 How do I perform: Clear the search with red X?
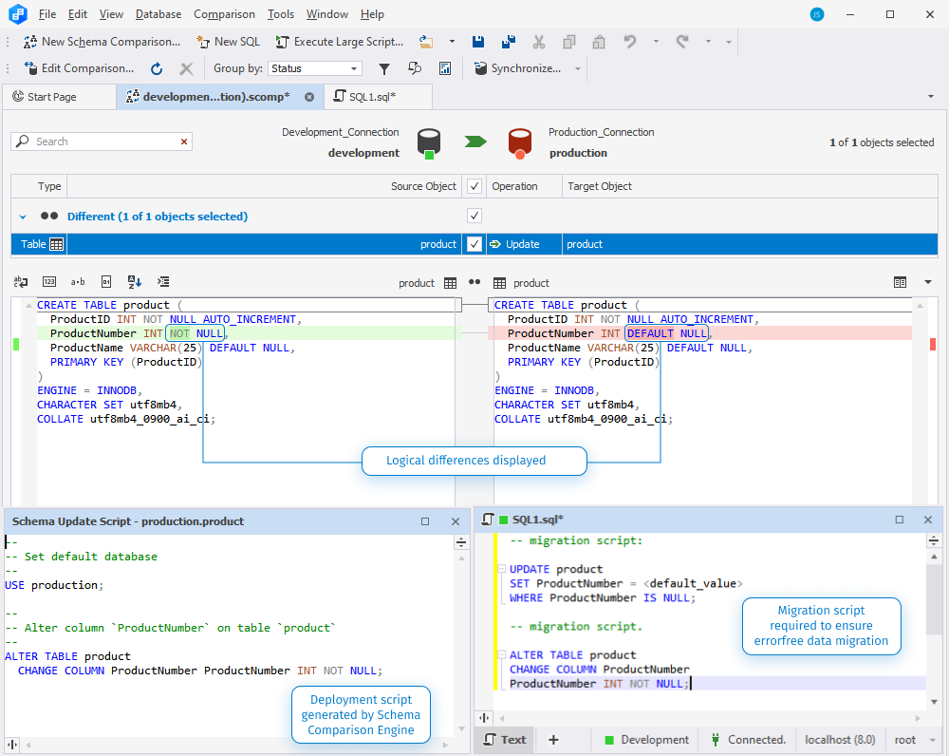click(184, 142)
